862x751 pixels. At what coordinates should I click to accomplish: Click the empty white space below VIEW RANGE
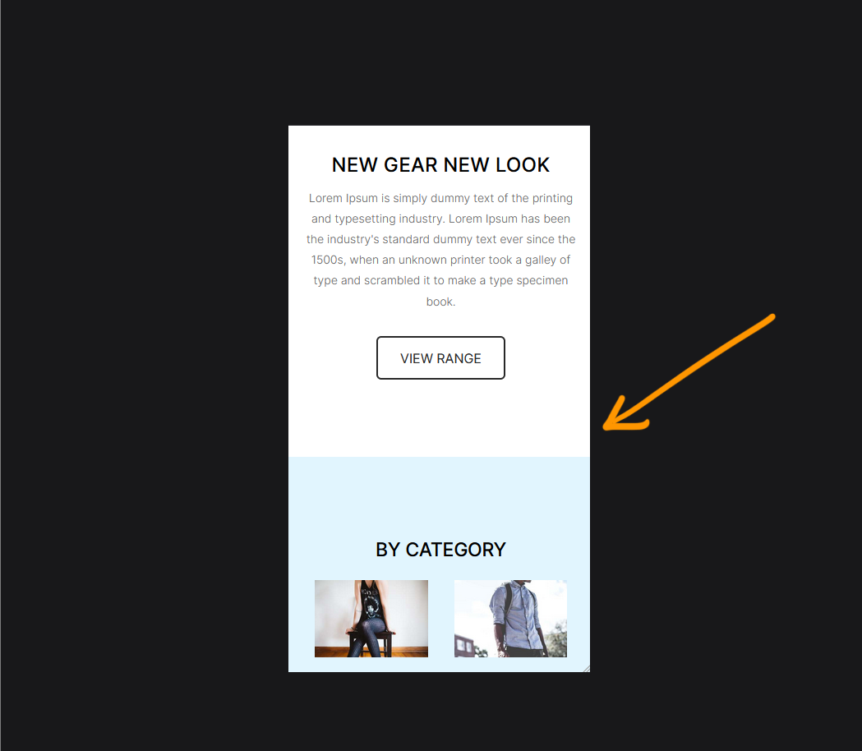coord(440,418)
